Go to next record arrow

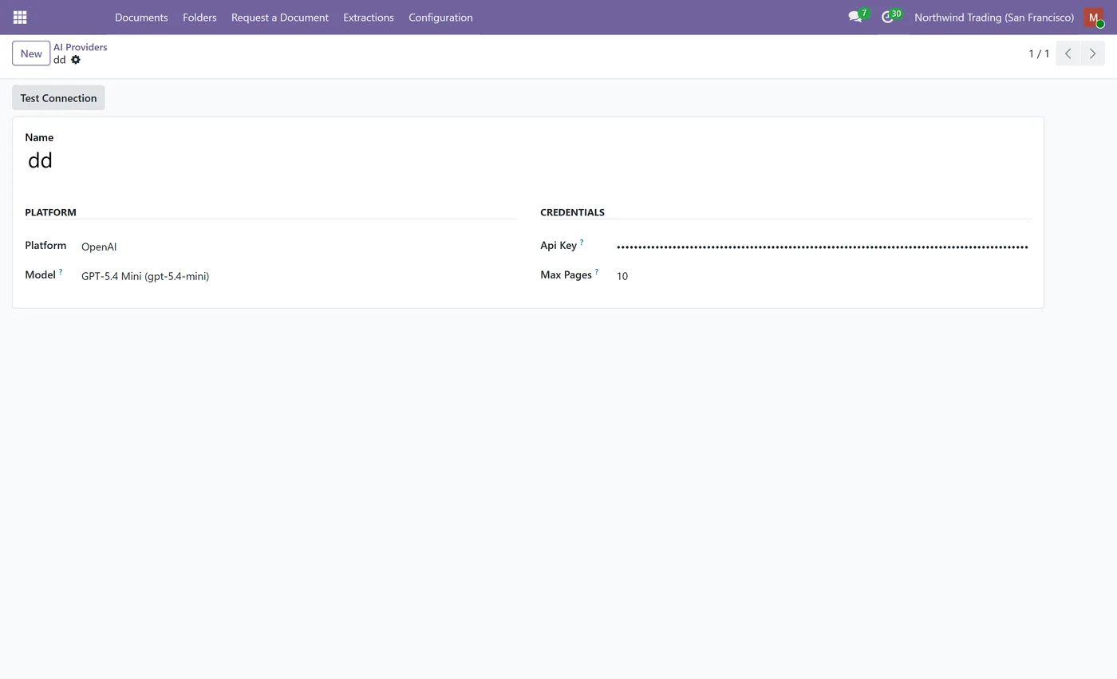pos(1092,53)
